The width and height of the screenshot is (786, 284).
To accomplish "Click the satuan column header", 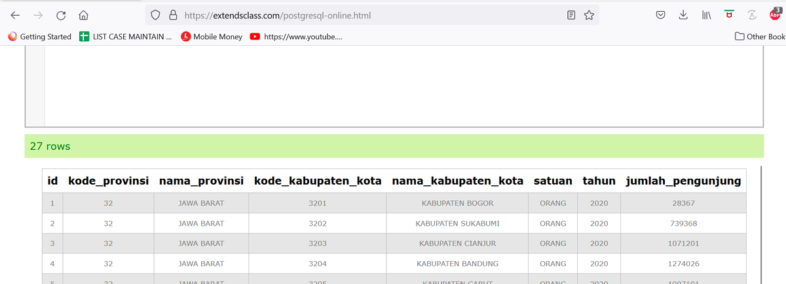I will pyautogui.click(x=553, y=180).
